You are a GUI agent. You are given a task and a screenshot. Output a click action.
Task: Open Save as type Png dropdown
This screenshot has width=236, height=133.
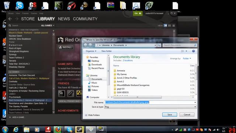(x=150, y=107)
